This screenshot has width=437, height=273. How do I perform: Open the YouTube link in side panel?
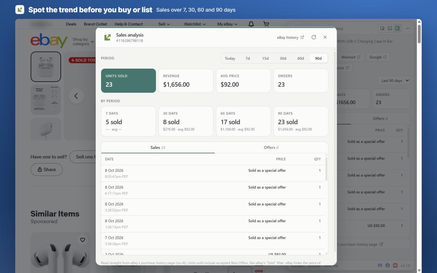(x=395, y=265)
